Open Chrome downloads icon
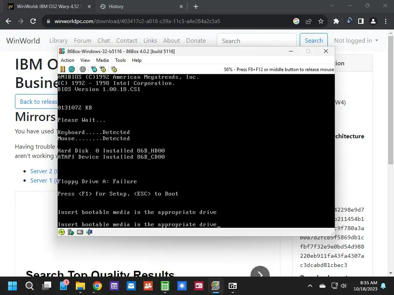This screenshot has width=394, height=295. 349,21
